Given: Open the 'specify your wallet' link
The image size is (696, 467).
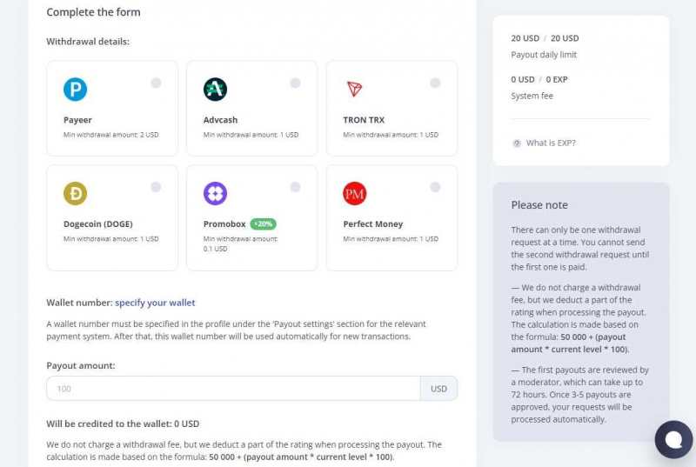Looking at the screenshot, I should [x=155, y=303].
